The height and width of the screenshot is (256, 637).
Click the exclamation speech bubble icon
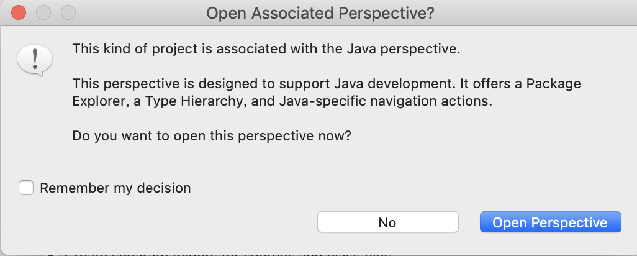coord(35,60)
